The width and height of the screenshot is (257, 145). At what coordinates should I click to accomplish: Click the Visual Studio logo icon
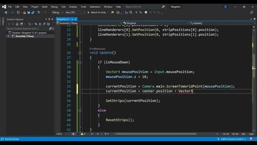tap(4, 7)
